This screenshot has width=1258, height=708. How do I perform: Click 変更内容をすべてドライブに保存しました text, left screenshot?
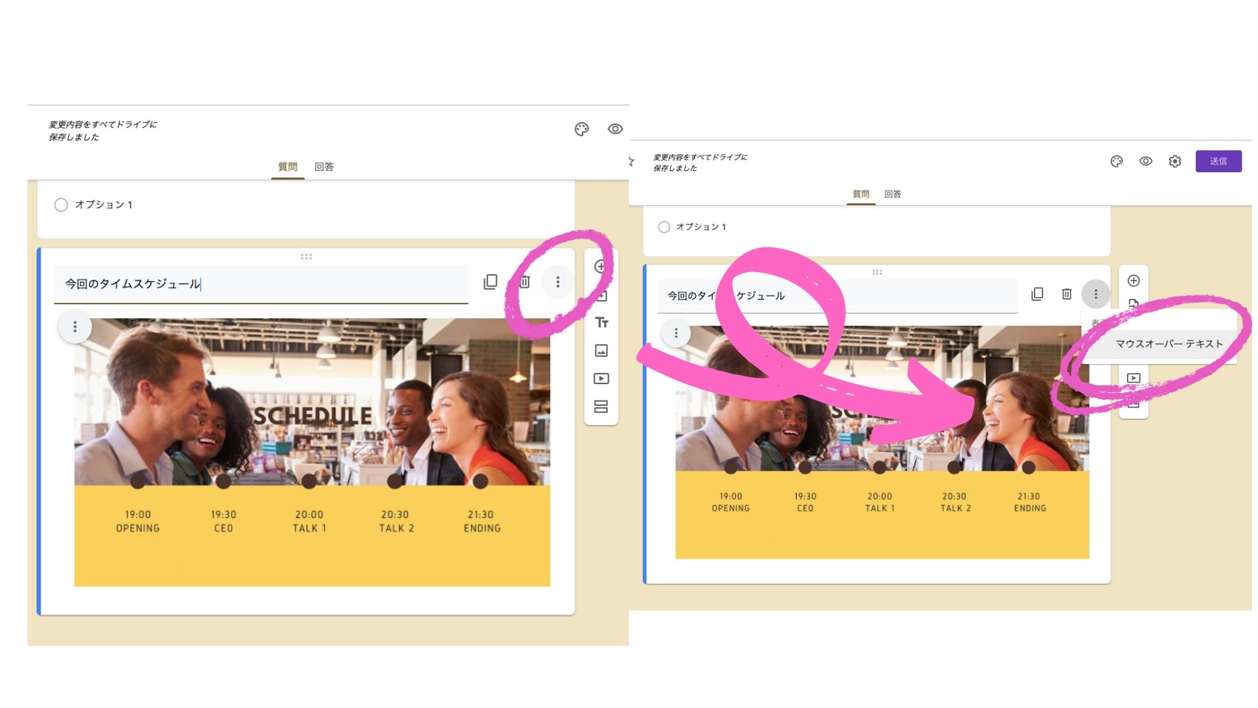click(x=103, y=130)
